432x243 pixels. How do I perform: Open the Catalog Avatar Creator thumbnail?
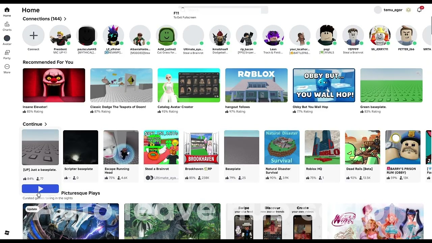[x=189, y=85]
